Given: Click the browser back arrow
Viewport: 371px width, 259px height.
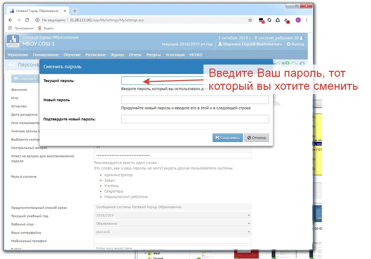Looking at the screenshot, I should coord(10,20).
